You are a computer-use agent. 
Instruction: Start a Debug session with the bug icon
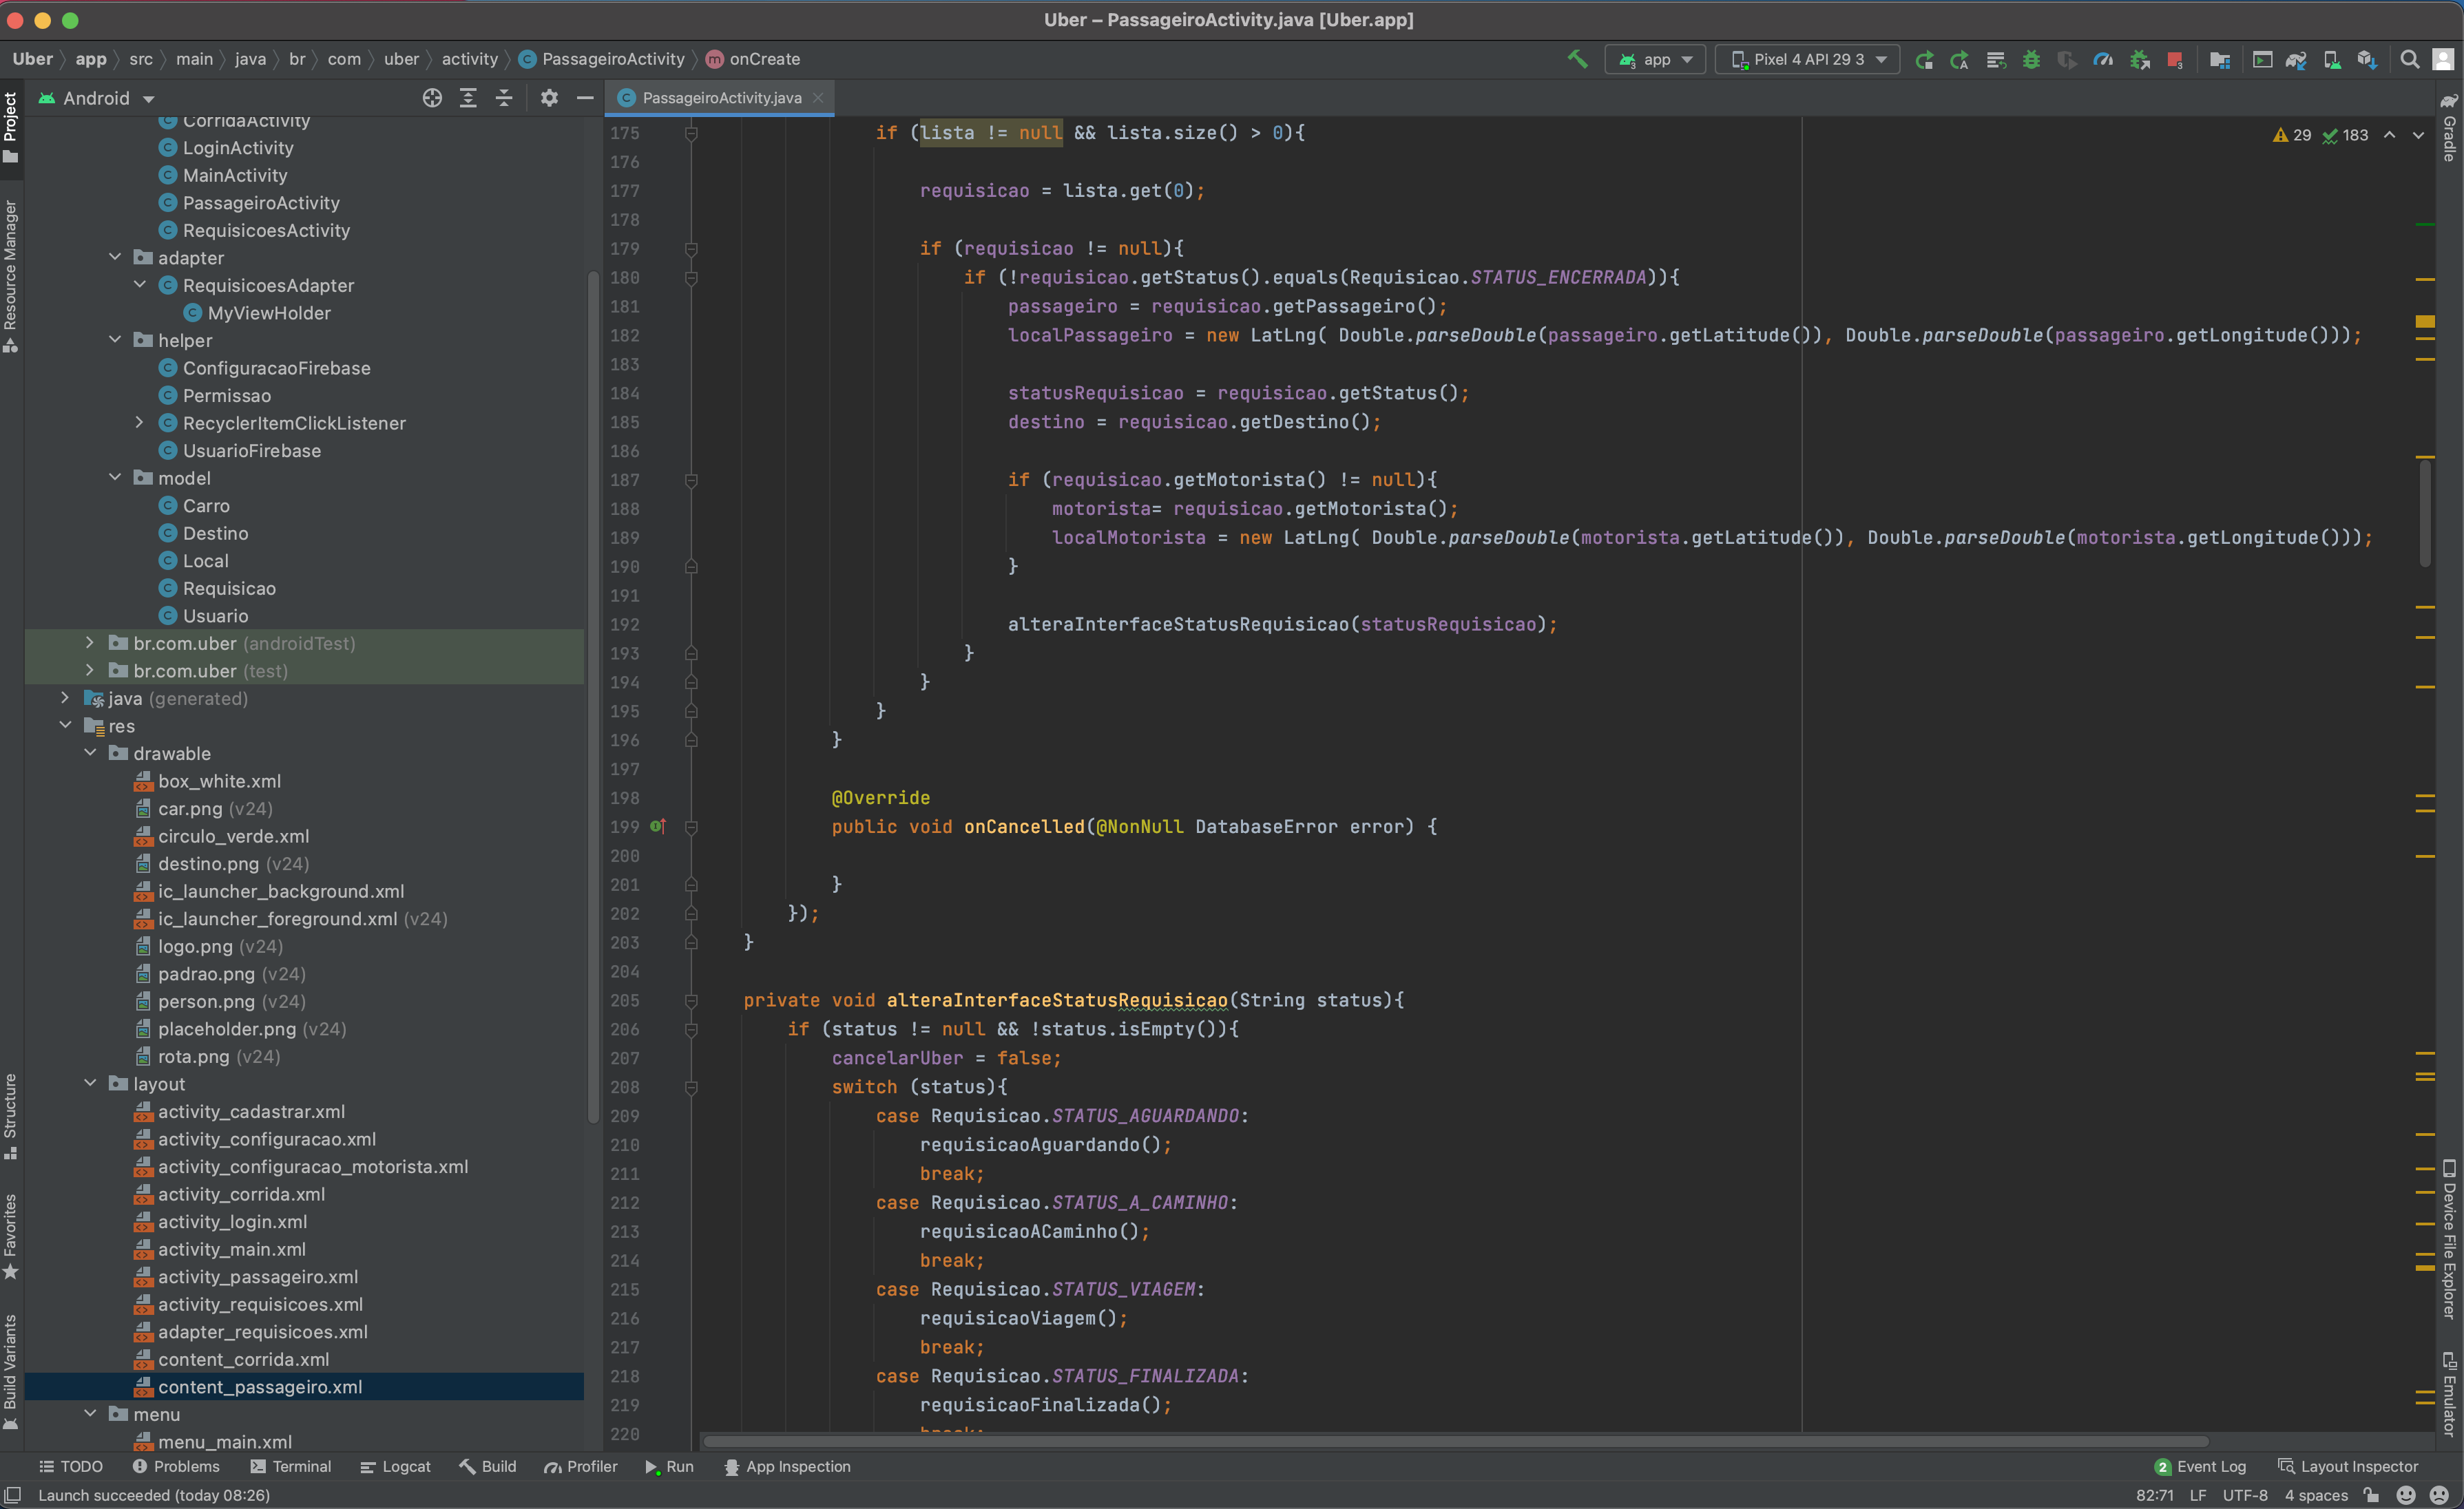click(x=2031, y=59)
